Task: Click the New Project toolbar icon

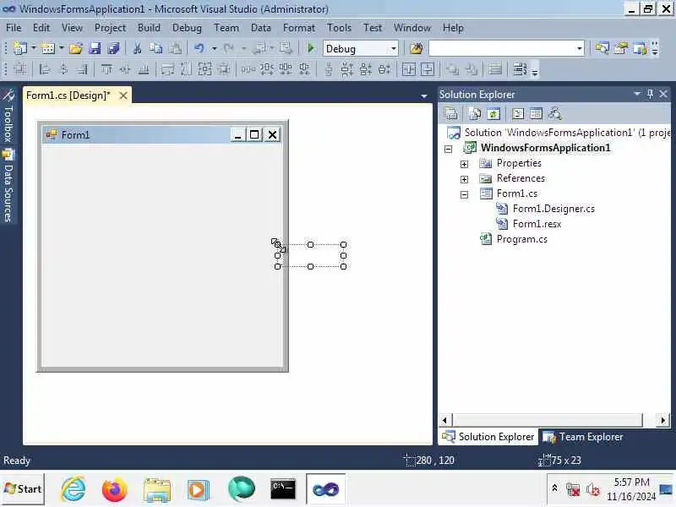Action: (19, 48)
